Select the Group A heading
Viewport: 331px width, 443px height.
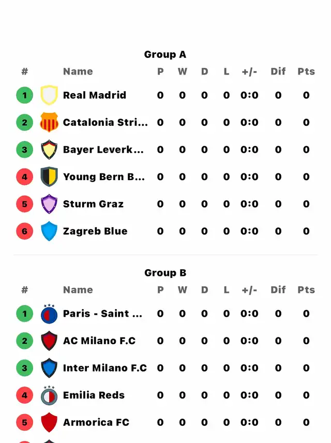165,54
